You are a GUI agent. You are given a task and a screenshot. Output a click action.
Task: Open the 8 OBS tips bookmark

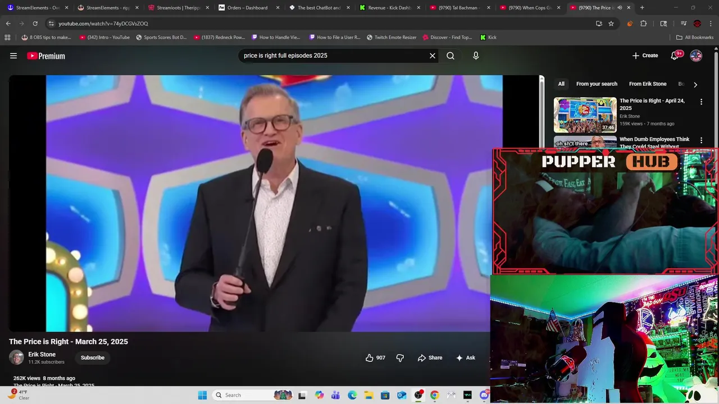click(46, 37)
